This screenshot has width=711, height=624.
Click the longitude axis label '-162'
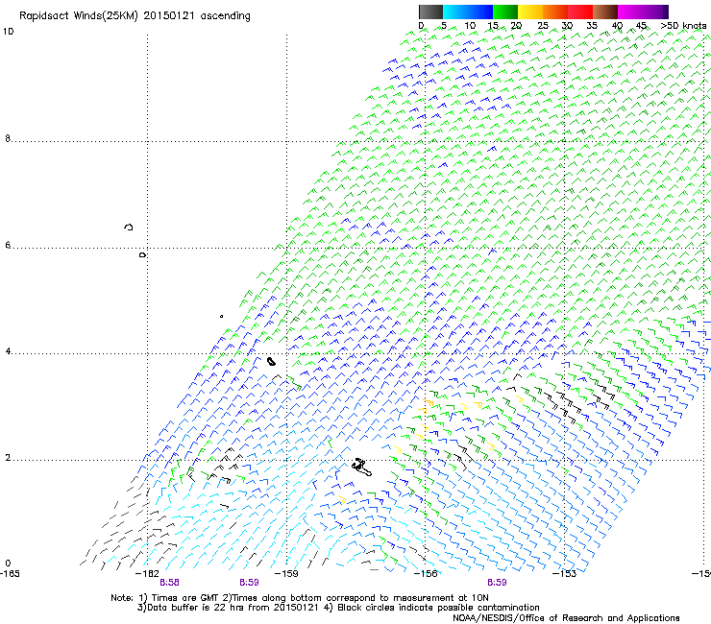(x=147, y=574)
